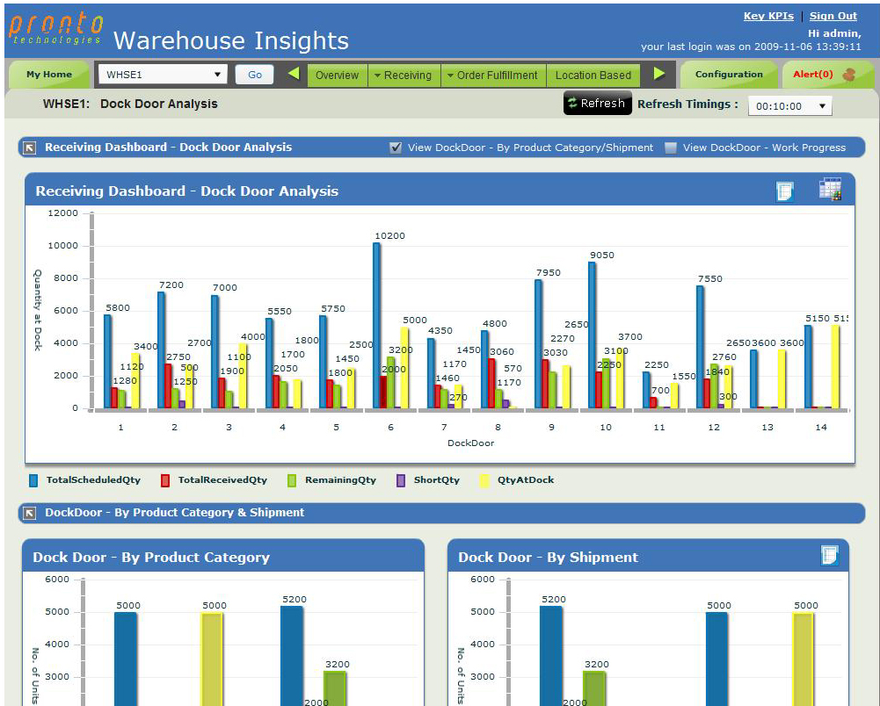The image size is (880, 706).
Task: Click the 'DockDoor' x-axis label
Action: [470, 443]
